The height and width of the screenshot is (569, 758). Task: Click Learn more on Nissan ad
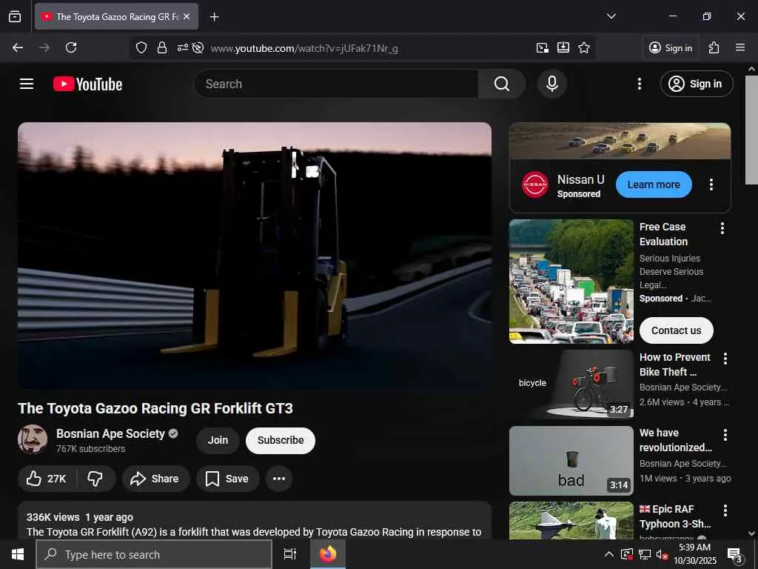click(654, 184)
